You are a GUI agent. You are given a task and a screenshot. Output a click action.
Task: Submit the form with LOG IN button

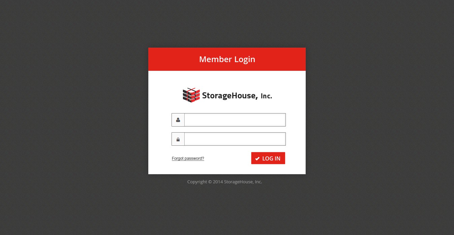click(x=268, y=158)
